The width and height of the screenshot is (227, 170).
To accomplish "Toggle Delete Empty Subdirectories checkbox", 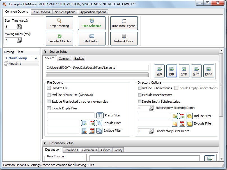I will (x=140, y=102).
